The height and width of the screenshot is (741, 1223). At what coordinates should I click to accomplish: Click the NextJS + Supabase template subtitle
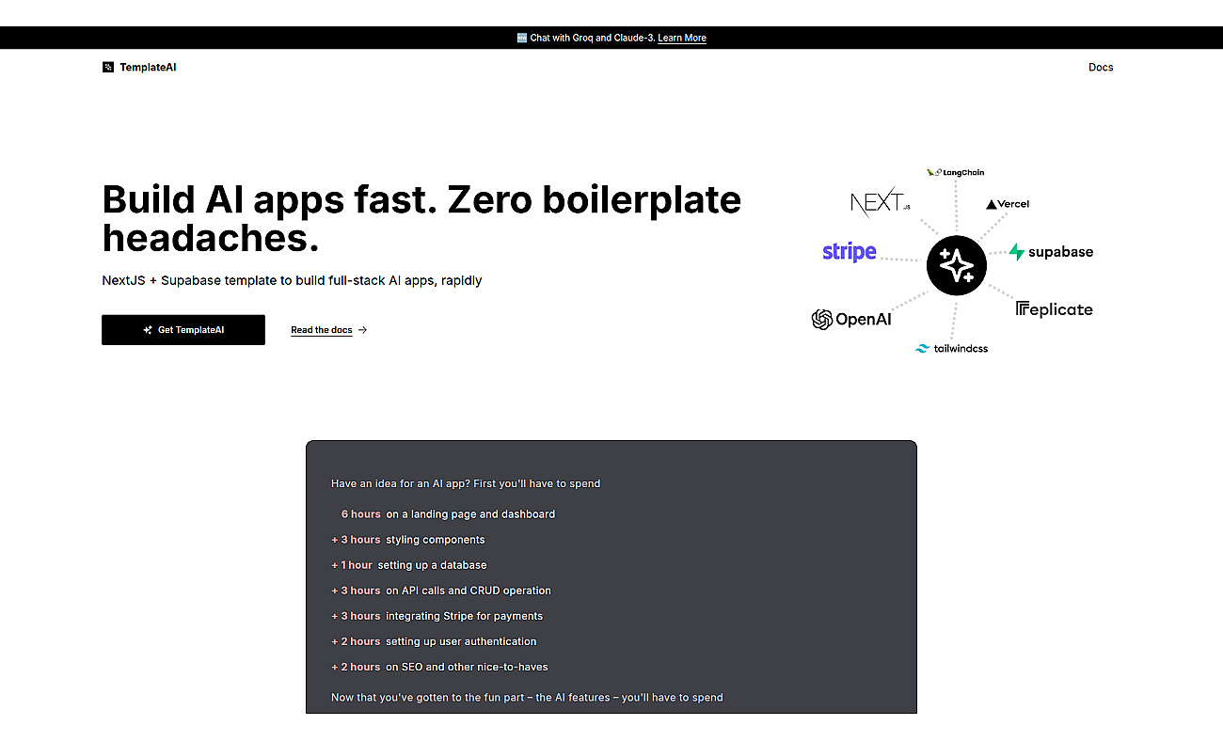292,280
